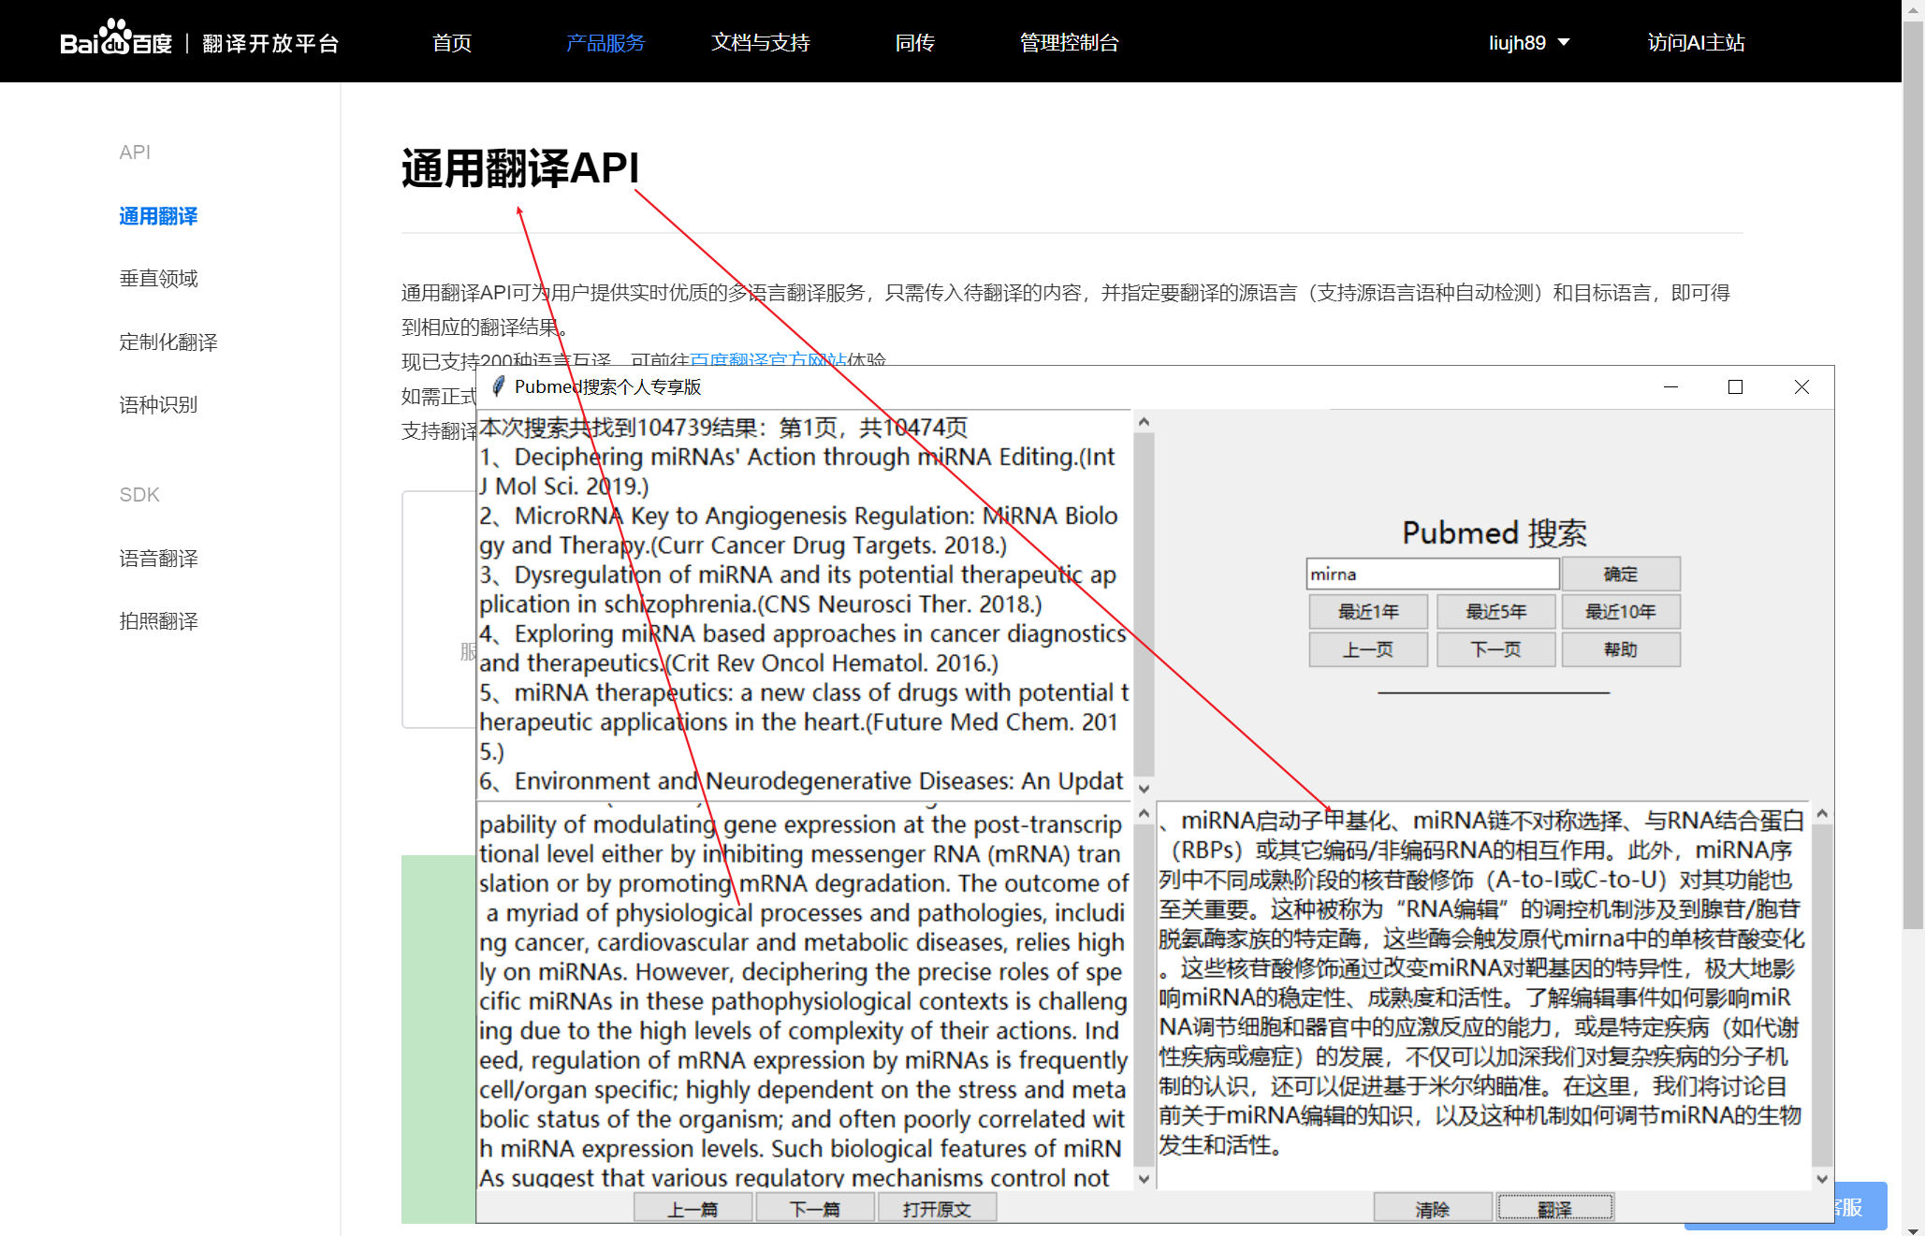Open the 首页 menu item
Image resolution: width=1925 pixels, height=1236 pixels.
(x=450, y=42)
